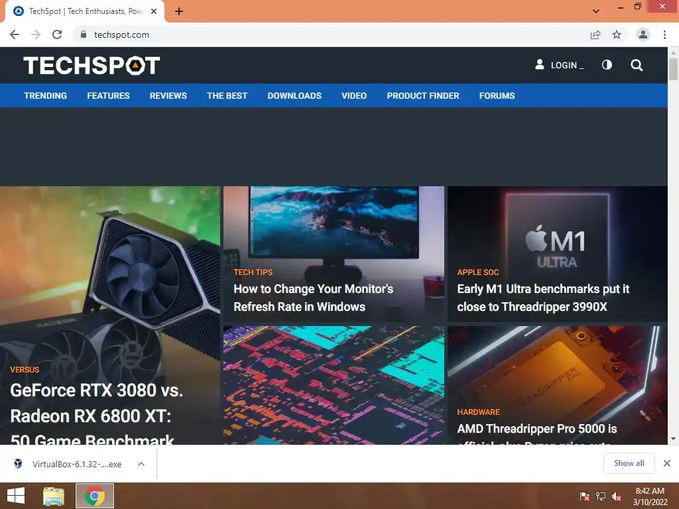
Task: Click the TECH TIPS category label
Action: 253,272
